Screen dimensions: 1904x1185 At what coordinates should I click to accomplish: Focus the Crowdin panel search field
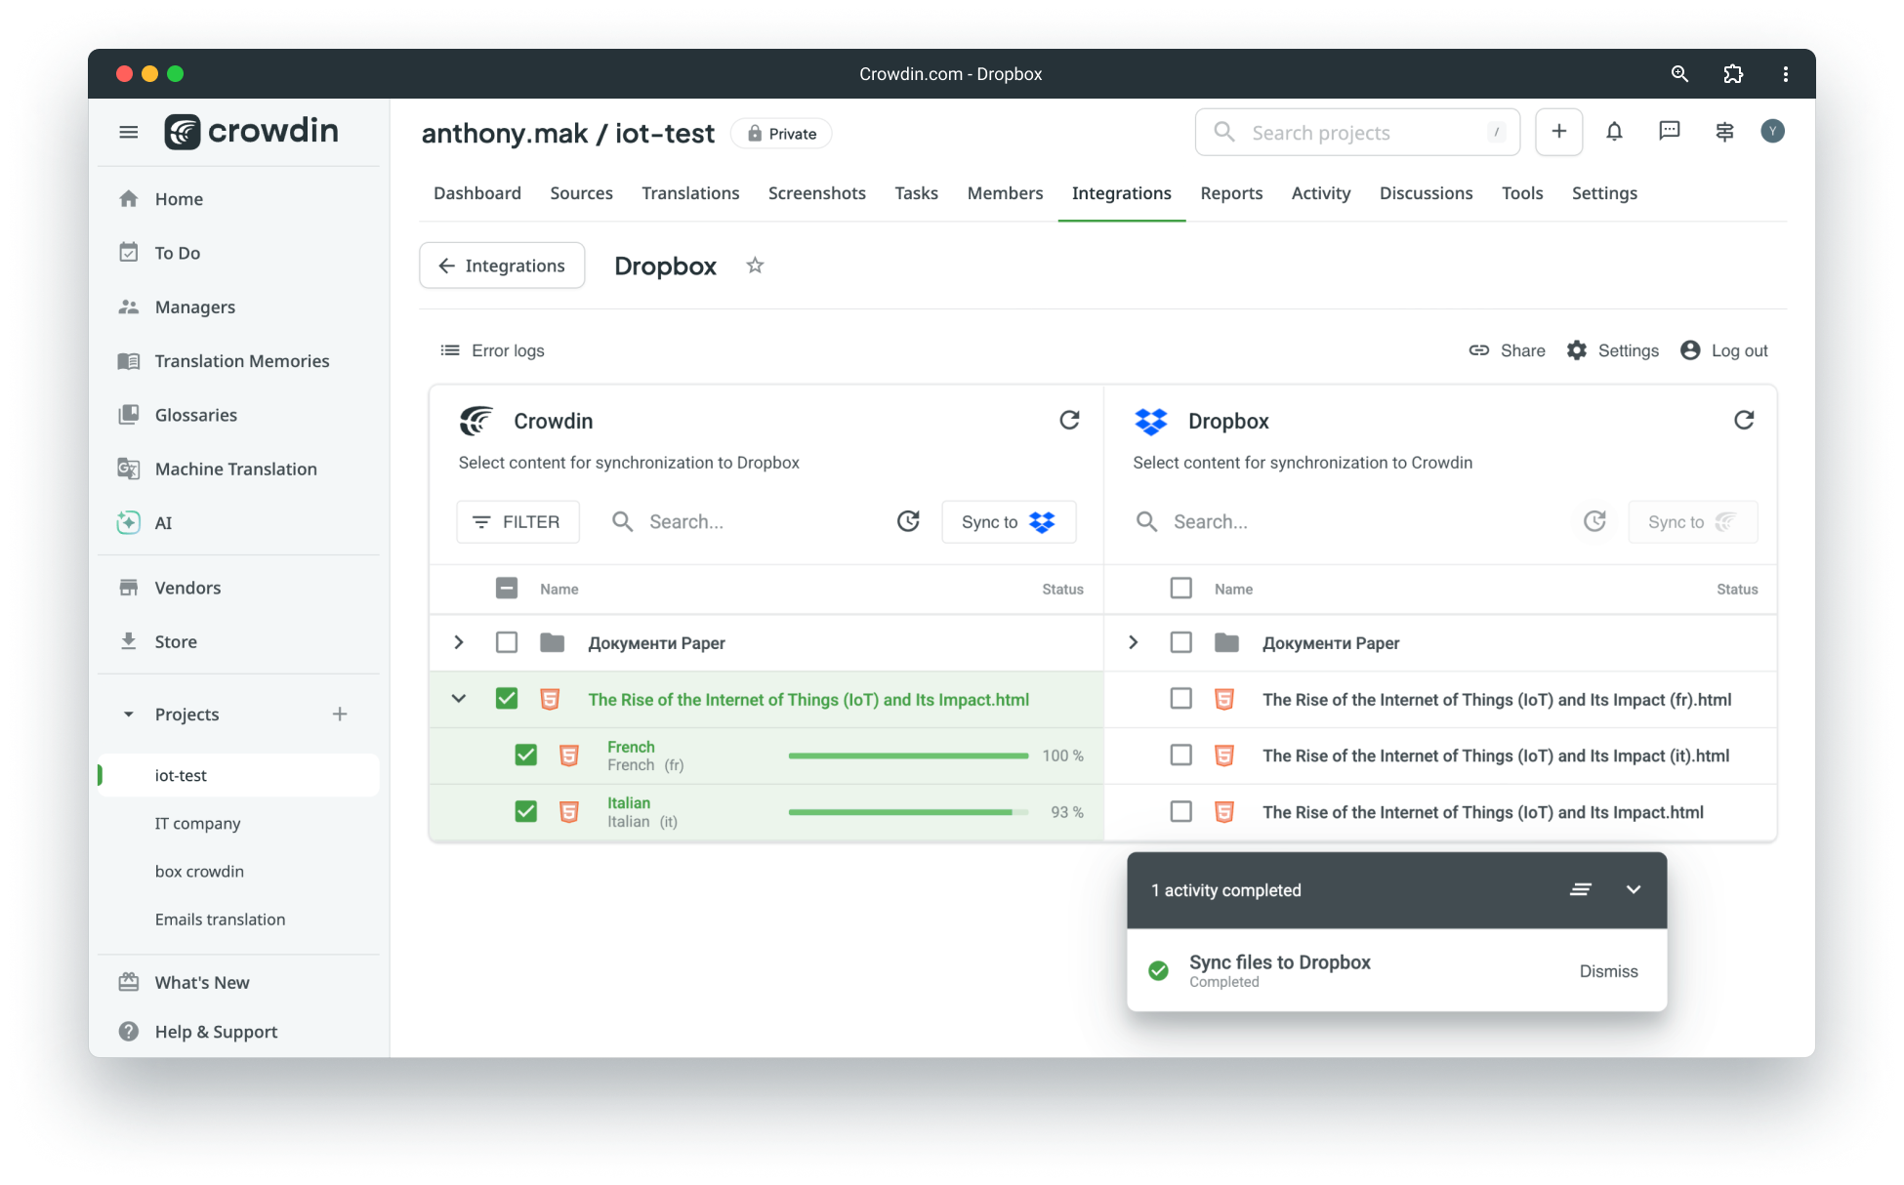pyautogui.click(x=746, y=521)
